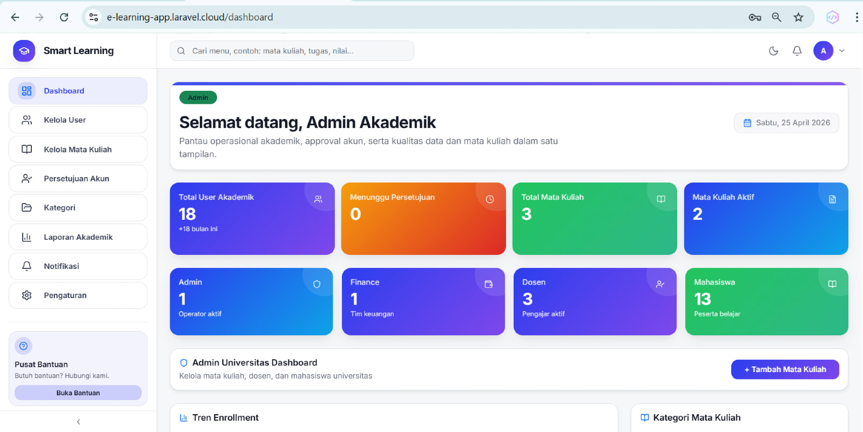Click the magnifier icon in the search bar
Screen dimensions: 863x432
coord(181,51)
